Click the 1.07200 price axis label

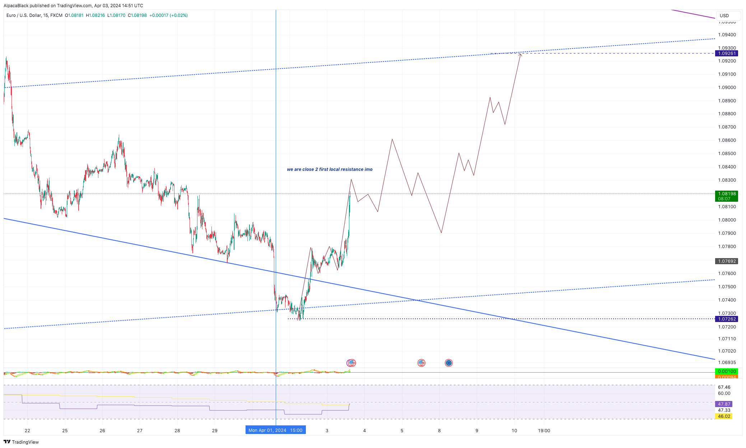click(x=727, y=327)
